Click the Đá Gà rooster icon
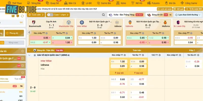Image resolution: width=203 pixels, height=101 pixels. click(x=166, y=3)
